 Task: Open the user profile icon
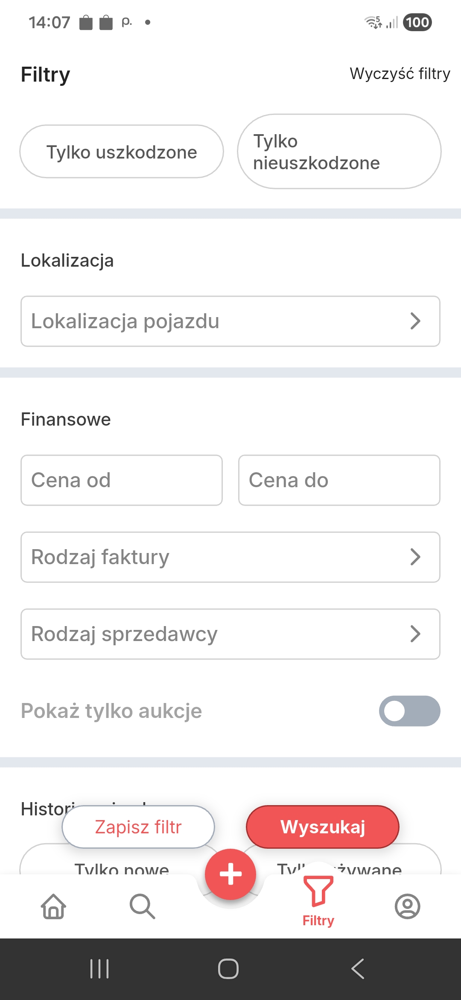pos(407,906)
